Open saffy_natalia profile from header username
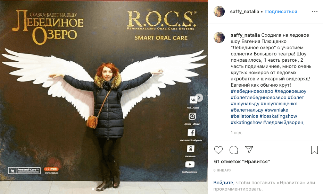323x194 pixels. [245, 11]
